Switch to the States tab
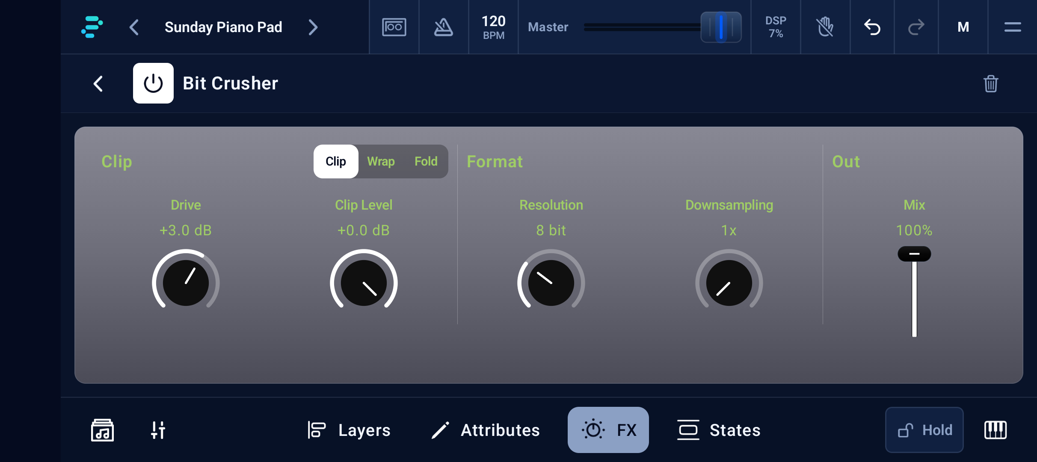The image size is (1037, 462). (719, 430)
